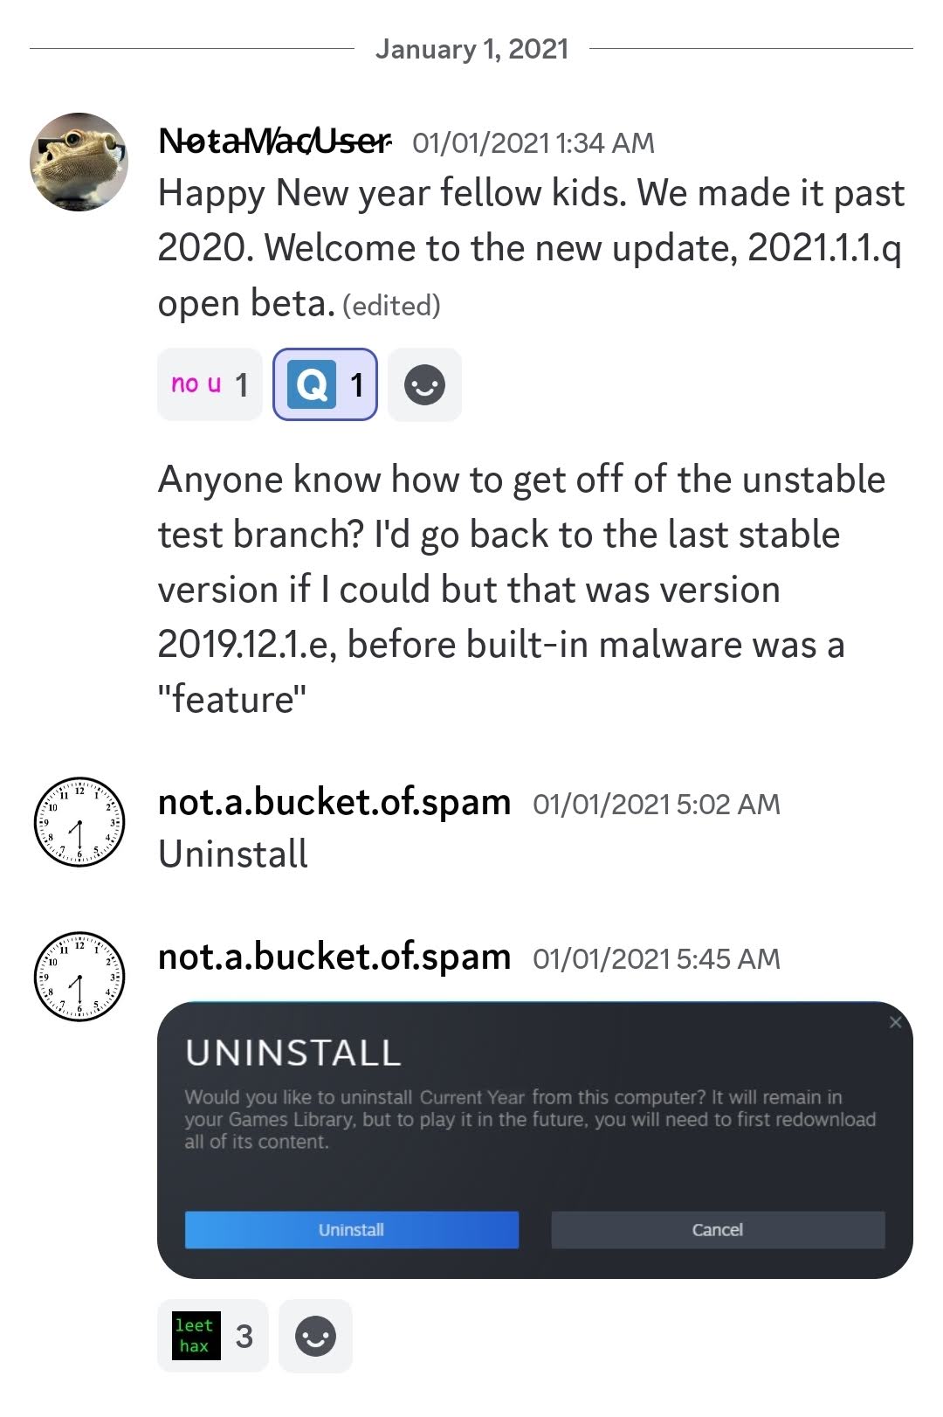
Task: Select the "Uninstall" text message
Action: (x=233, y=854)
